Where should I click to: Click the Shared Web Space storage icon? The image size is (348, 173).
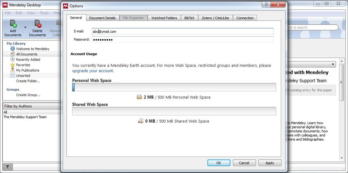coord(141,121)
